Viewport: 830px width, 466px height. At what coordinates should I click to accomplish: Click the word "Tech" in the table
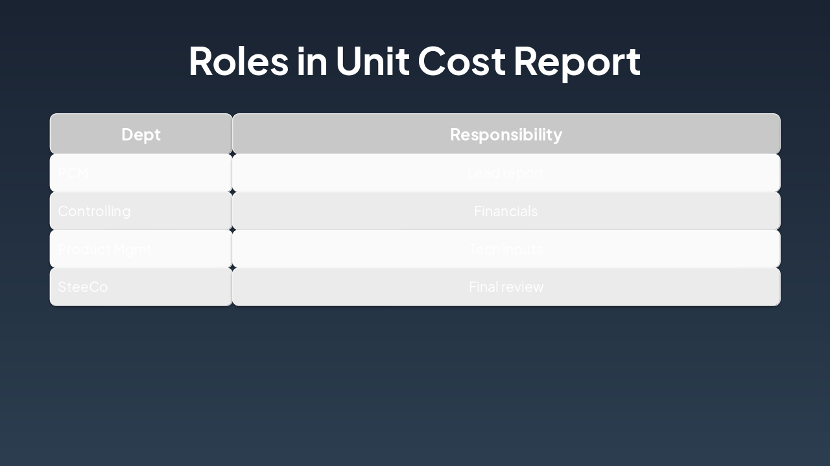click(484, 249)
